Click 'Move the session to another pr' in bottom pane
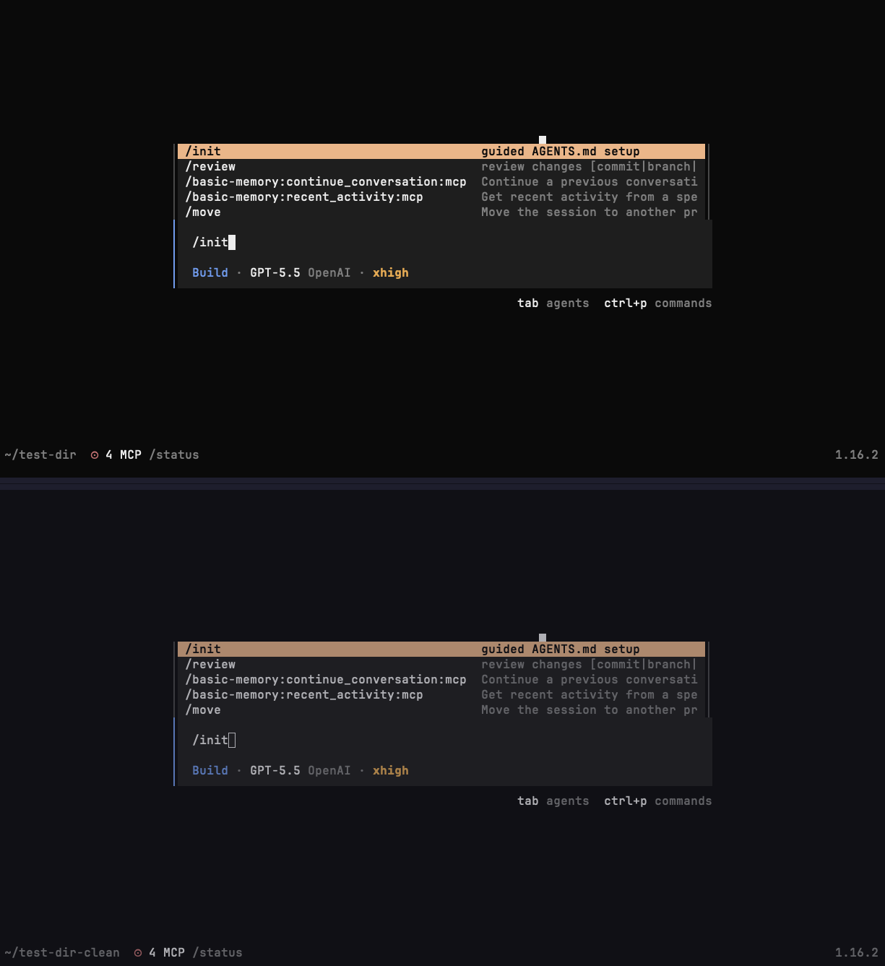 [x=590, y=710]
